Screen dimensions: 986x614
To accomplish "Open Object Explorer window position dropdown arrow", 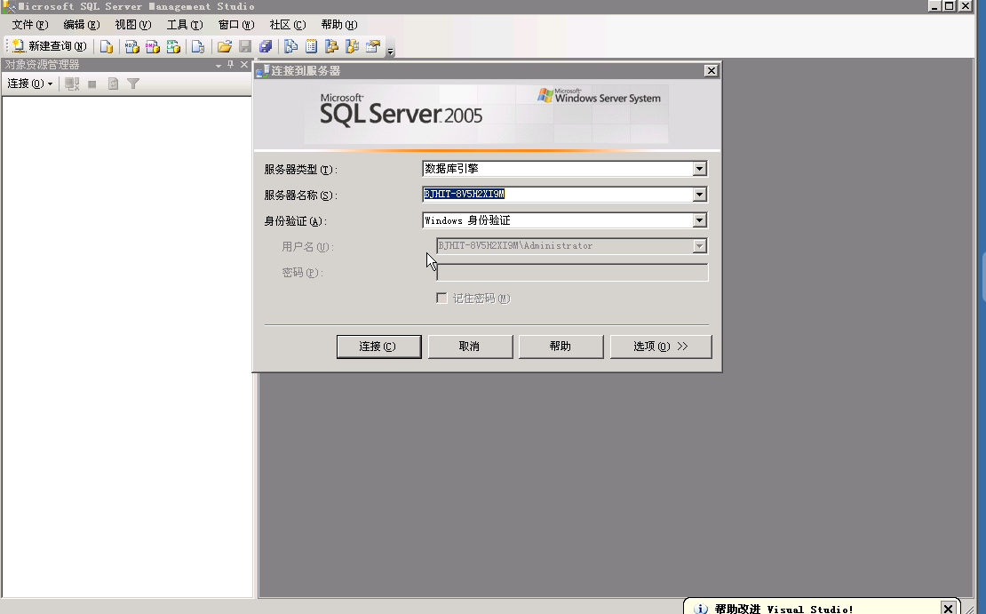I will click(x=219, y=66).
